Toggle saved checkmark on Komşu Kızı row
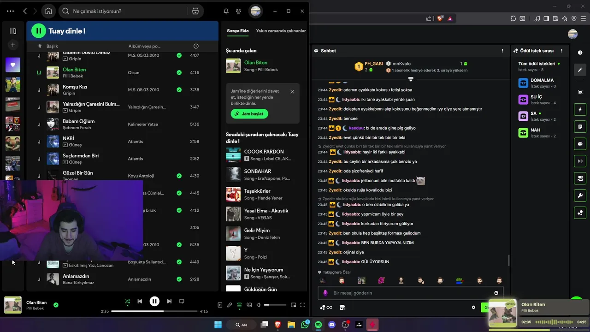Viewport: 590px width, 332px height. [179, 89]
